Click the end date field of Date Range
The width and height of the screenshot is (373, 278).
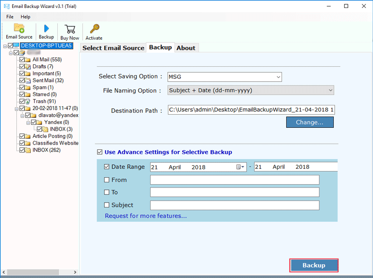(x=296, y=167)
